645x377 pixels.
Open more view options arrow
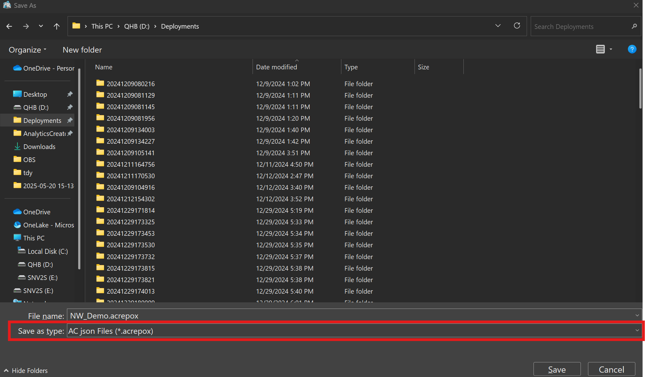611,49
